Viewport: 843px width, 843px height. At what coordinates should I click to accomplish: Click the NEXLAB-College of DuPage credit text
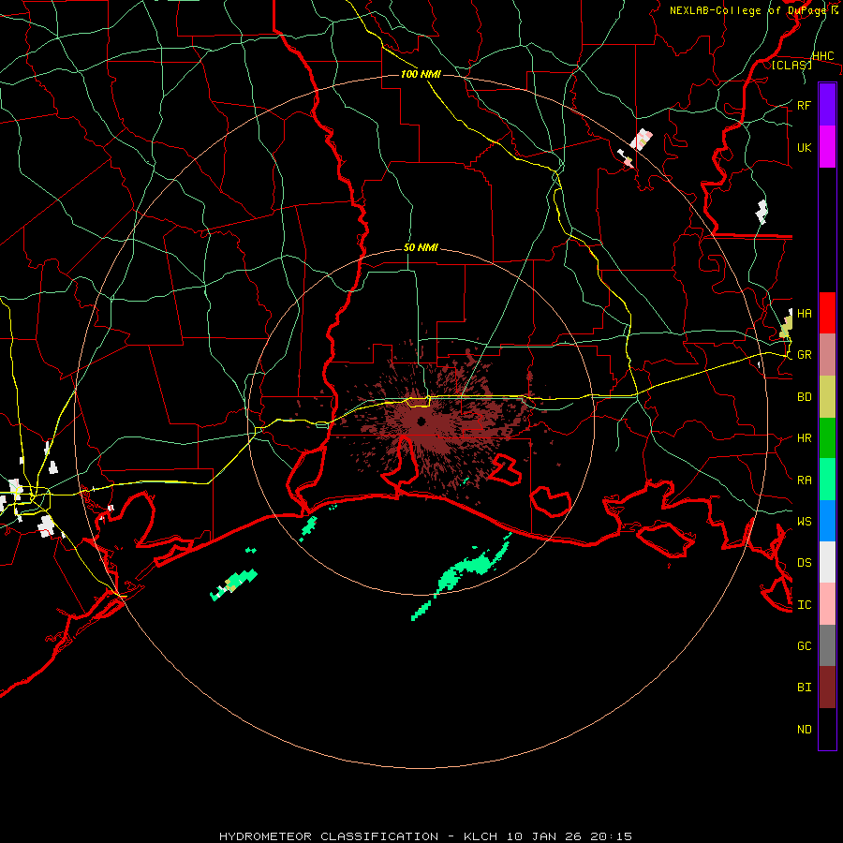point(754,10)
